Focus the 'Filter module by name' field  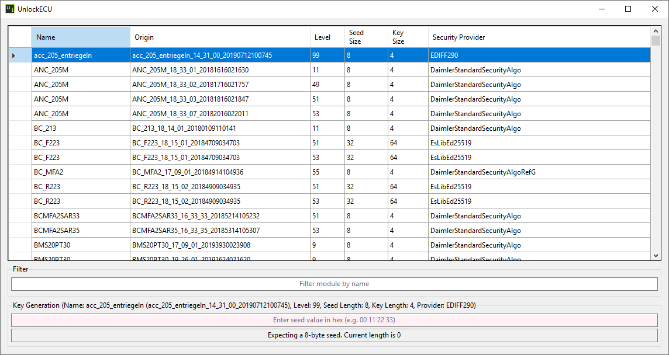[x=334, y=284]
